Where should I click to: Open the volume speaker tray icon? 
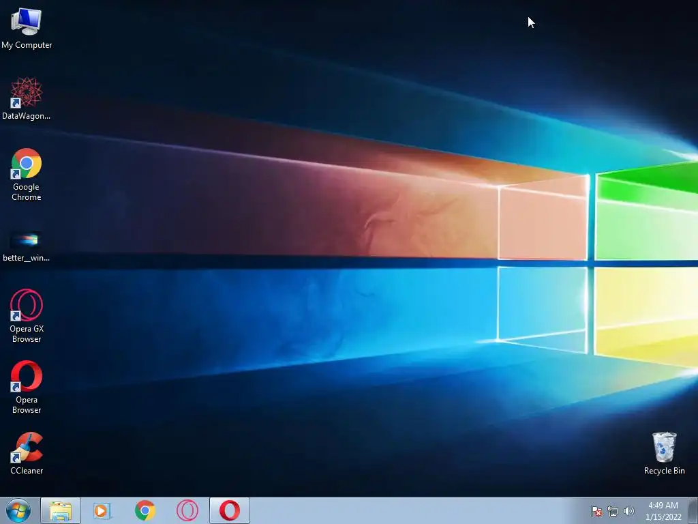(629, 511)
